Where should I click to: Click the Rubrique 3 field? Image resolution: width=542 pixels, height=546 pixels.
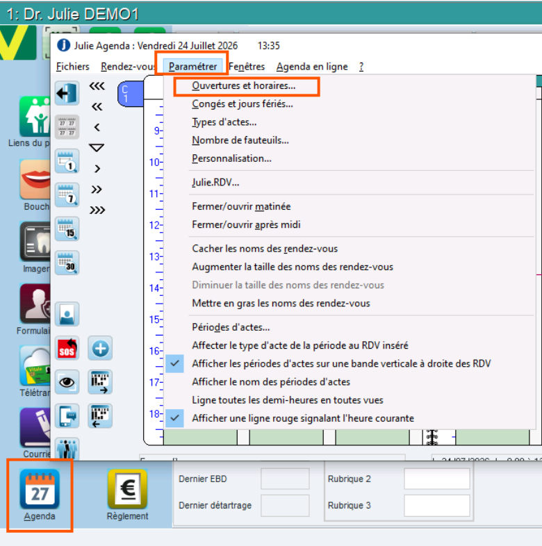coord(437,505)
